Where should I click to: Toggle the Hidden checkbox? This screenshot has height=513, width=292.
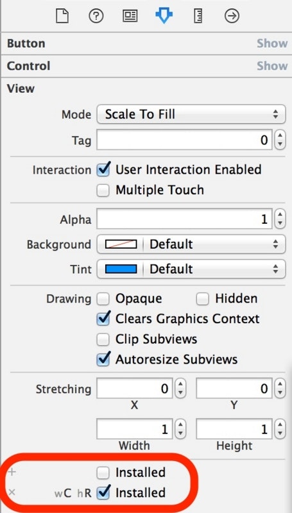coord(202,299)
